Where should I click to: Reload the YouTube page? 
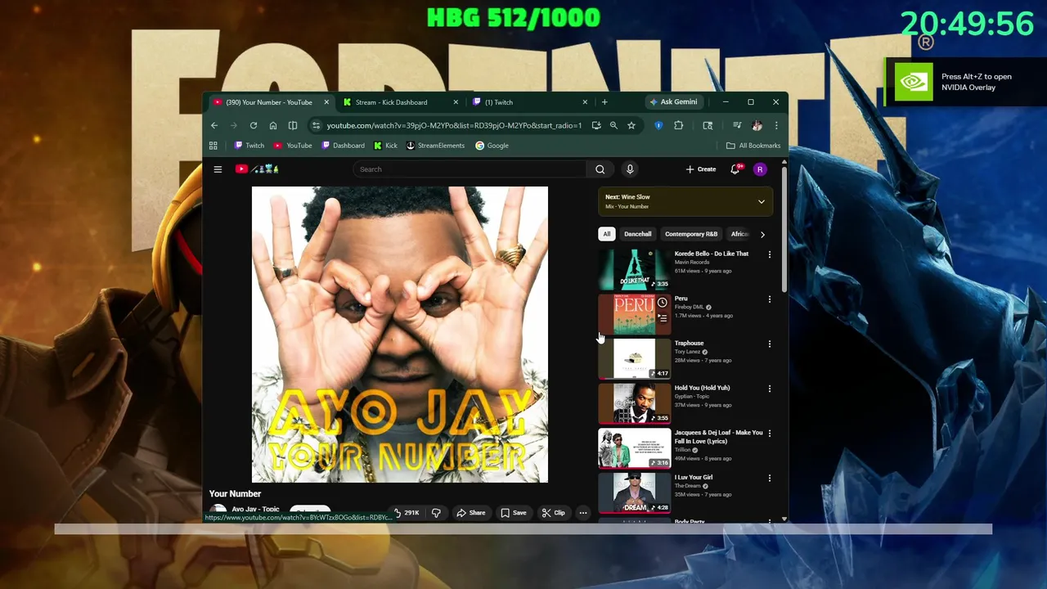pyautogui.click(x=254, y=125)
